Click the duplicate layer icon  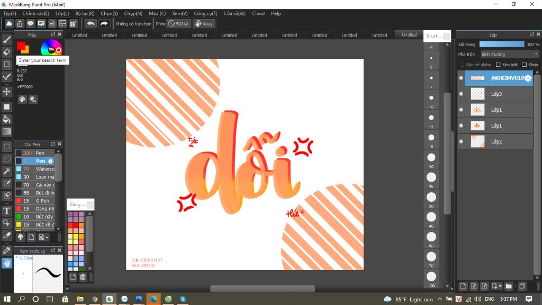pos(522,286)
